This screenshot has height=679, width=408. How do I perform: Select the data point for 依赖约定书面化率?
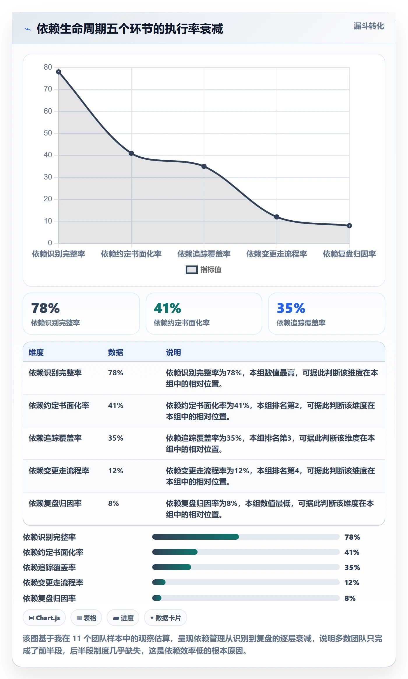pyautogui.click(x=131, y=153)
